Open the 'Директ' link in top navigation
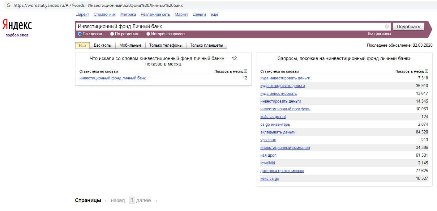Screen dimensions: 437x211 82,15
